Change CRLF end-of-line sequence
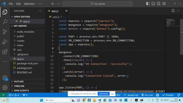Image resolution: width=183 pixels, height=103 pixels. point(118,95)
